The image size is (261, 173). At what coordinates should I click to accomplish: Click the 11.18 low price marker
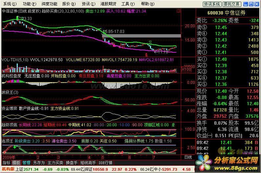click(x=162, y=52)
